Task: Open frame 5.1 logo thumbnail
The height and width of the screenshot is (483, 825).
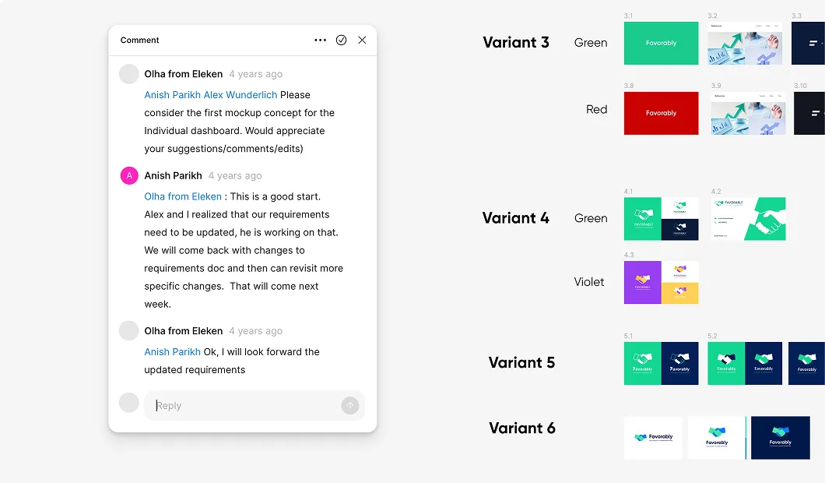Action: pyautogui.click(x=661, y=364)
